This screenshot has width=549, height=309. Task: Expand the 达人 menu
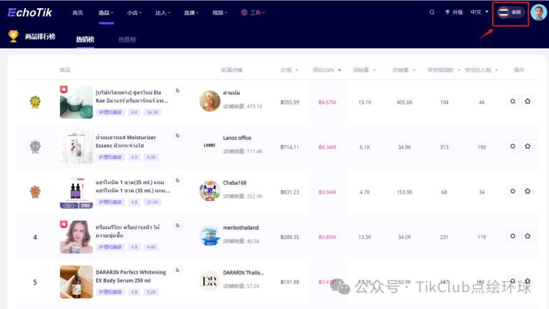click(163, 13)
